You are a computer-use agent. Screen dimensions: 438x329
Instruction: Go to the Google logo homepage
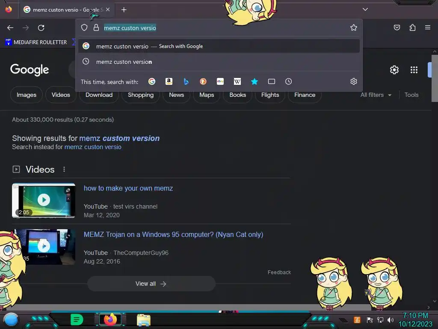[30, 70]
